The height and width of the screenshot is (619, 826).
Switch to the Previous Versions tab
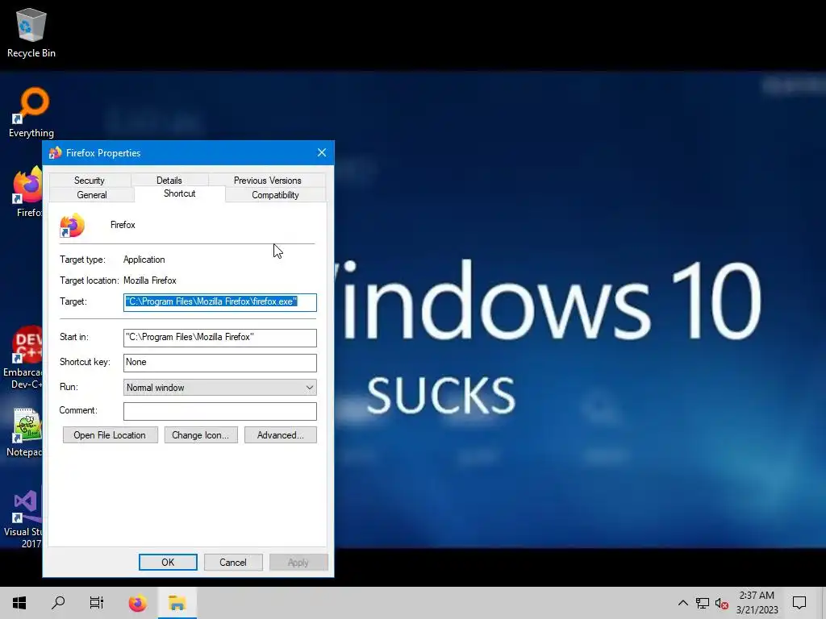[267, 180]
